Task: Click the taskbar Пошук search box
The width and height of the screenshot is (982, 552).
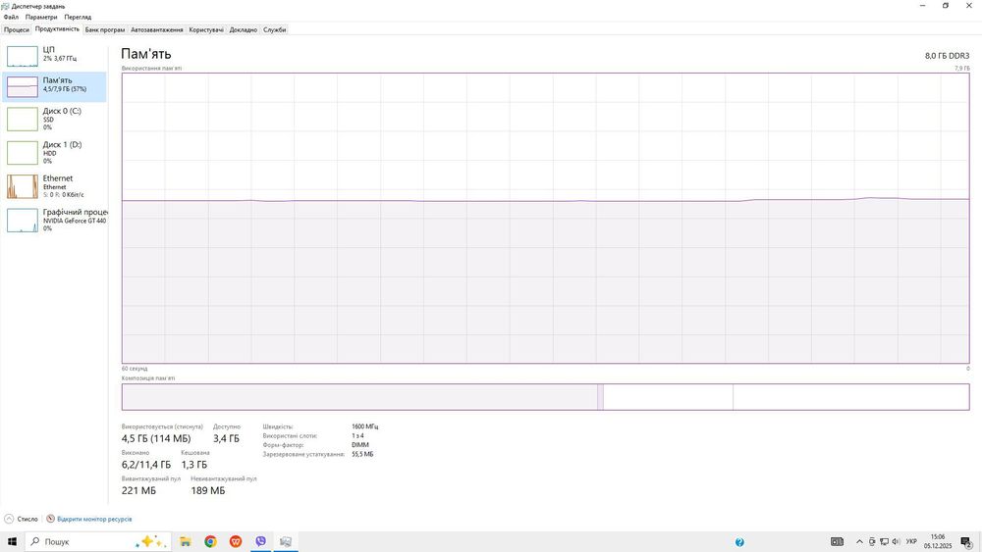Action: [x=97, y=542]
